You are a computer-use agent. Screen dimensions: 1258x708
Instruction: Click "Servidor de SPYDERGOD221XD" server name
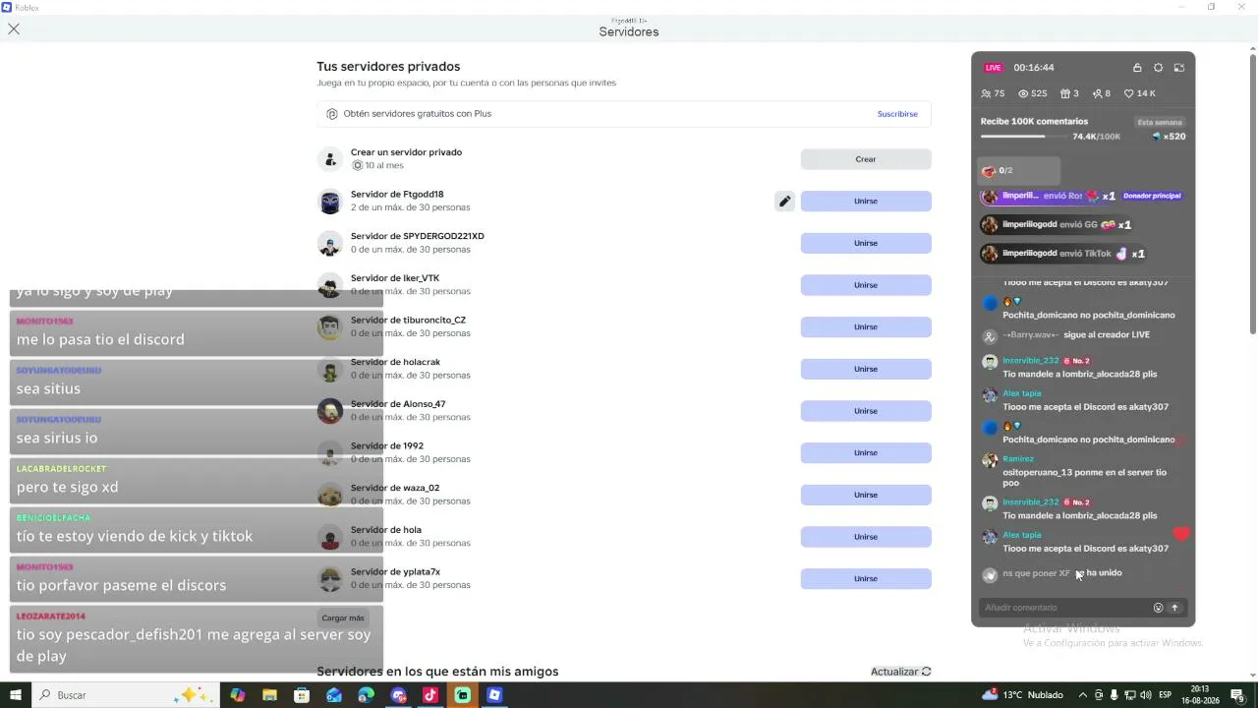418,236
